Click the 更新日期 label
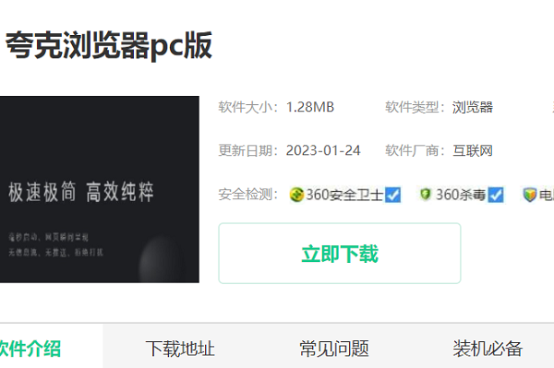The height and width of the screenshot is (368, 554). click(248, 150)
